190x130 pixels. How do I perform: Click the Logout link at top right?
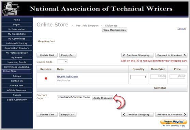(181, 29)
